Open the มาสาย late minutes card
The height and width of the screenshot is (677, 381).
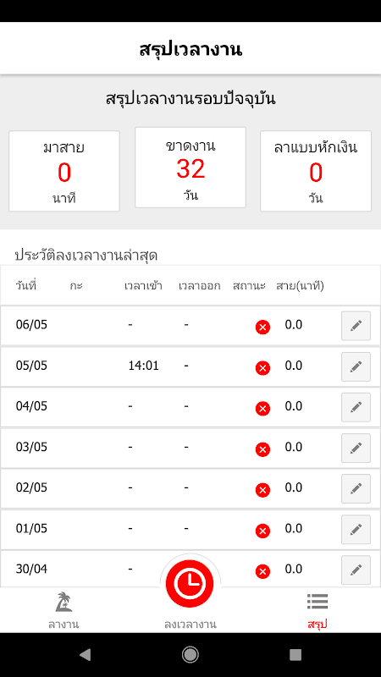pyautogui.click(x=64, y=172)
